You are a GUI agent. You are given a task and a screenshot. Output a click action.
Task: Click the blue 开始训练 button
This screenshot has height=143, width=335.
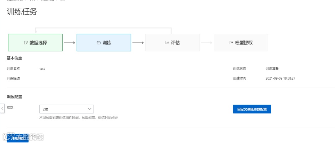click(x=17, y=138)
